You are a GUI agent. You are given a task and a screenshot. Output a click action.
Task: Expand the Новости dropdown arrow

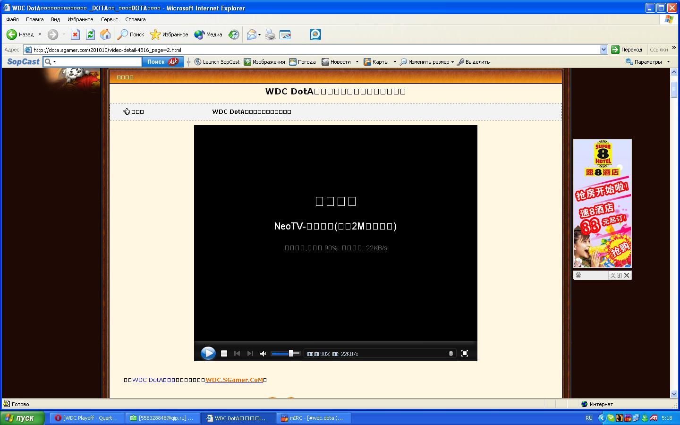(357, 62)
